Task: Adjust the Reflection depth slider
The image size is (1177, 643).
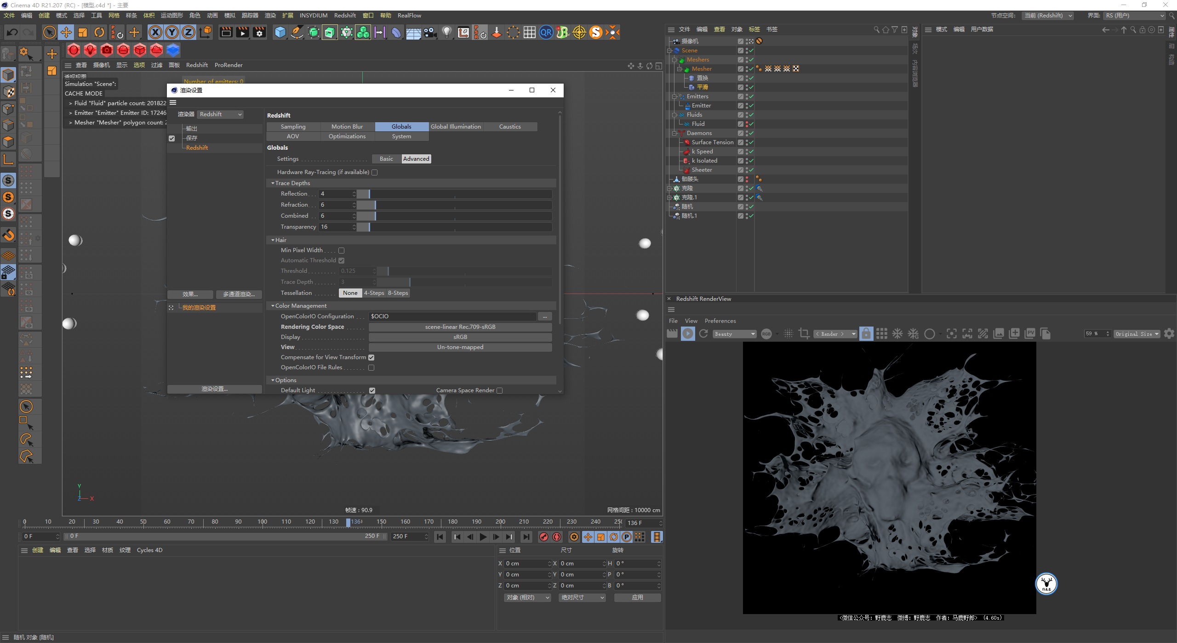Action: tap(454, 194)
